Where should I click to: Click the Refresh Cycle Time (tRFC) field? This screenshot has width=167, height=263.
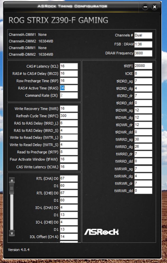pyautogui.click(x=69, y=116)
